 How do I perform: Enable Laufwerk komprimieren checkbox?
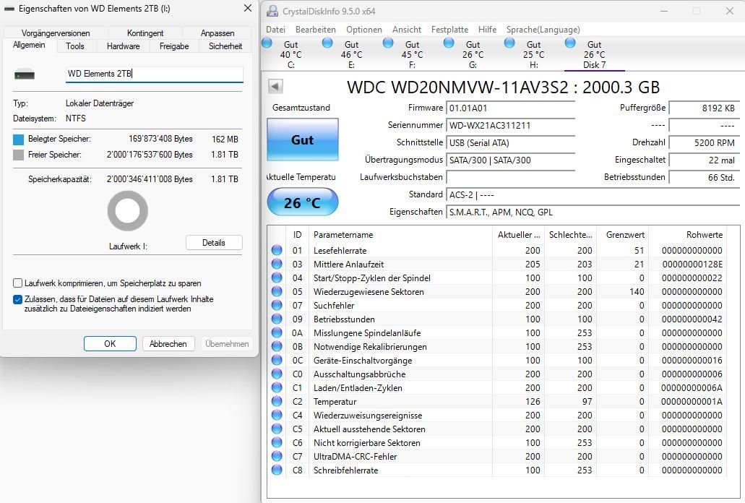point(17,283)
